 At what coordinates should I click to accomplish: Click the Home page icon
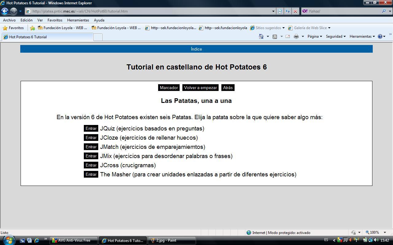[261, 36]
